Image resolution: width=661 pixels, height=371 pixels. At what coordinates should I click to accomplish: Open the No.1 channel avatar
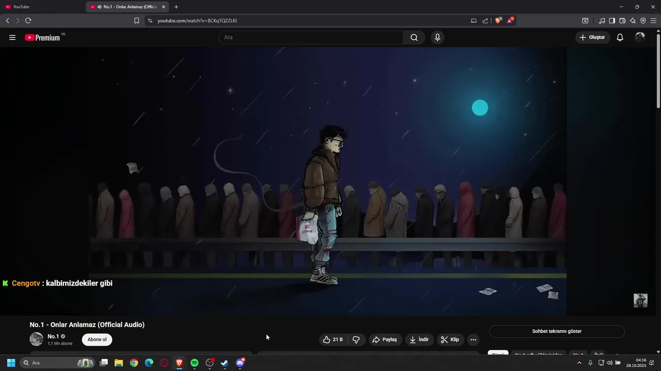(36, 339)
